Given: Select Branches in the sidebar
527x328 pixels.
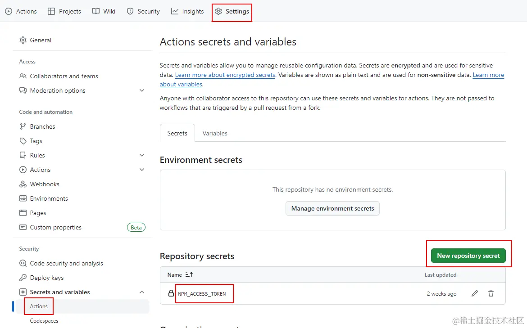Looking at the screenshot, I should [x=43, y=126].
